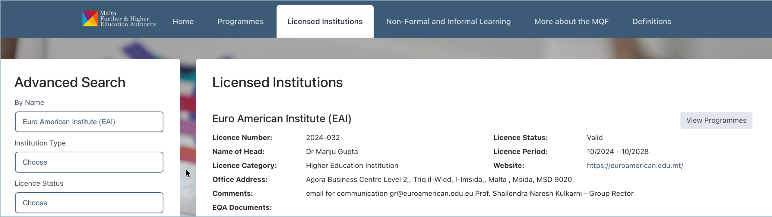Click the Licensed Institutions page heading
Viewport: 772px width, 217px height.
pos(277,82)
